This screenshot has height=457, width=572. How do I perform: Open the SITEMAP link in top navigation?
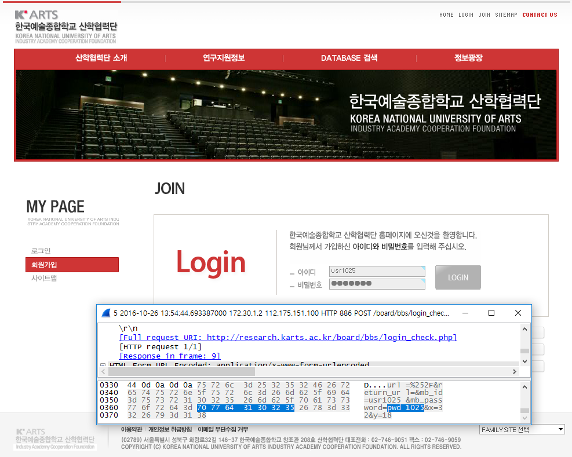point(506,15)
